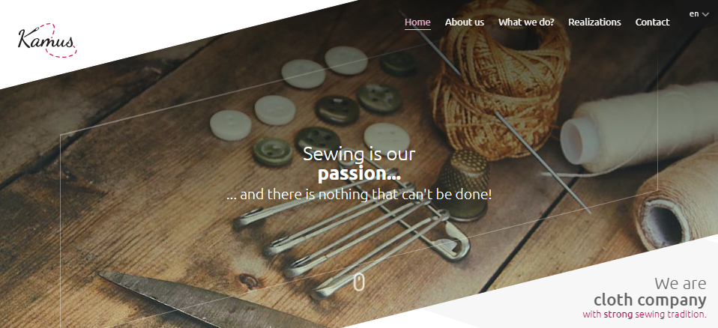Navigate to Realizations

[x=594, y=22]
